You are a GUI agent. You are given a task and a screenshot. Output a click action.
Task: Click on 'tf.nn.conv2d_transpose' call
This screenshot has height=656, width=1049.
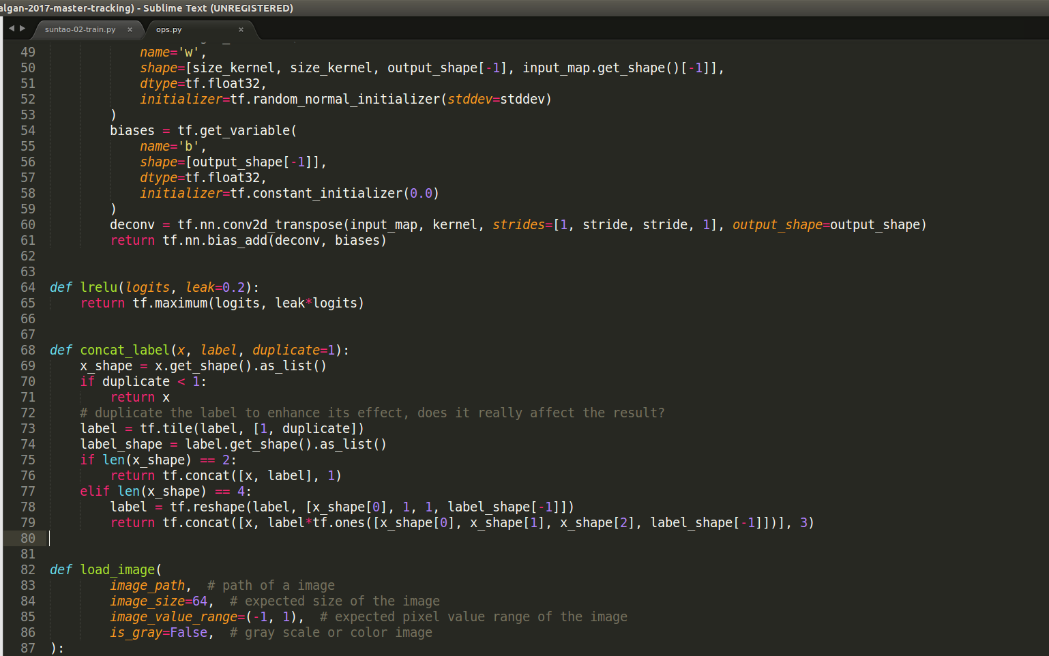coord(260,224)
